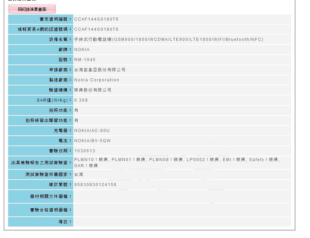Click the 電池 label cell
310x238 pixels.
tap(41, 140)
